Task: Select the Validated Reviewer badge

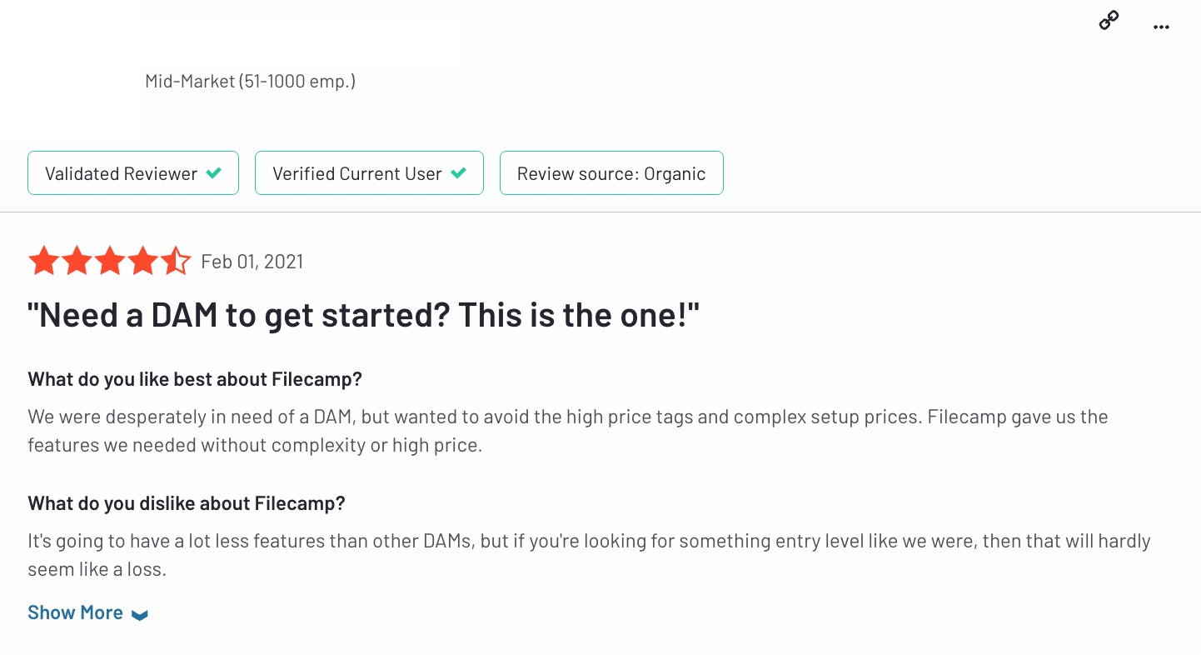Action: pyautogui.click(x=133, y=173)
